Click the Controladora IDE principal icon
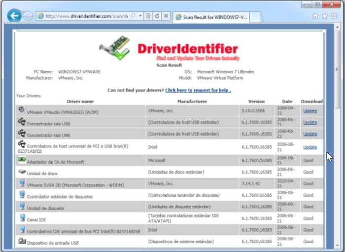The image size is (345, 252). pyautogui.click(x=22, y=229)
